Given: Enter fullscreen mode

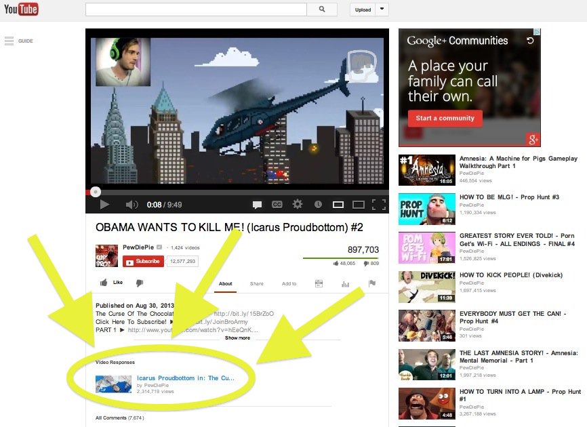Looking at the screenshot, I should click(379, 205).
